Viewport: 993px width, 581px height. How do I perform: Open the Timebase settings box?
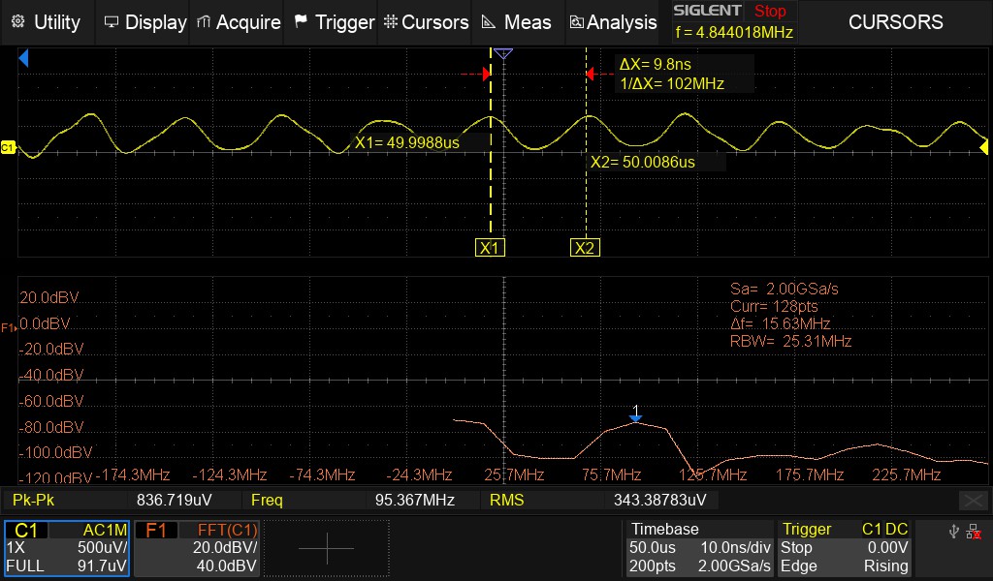coord(700,548)
